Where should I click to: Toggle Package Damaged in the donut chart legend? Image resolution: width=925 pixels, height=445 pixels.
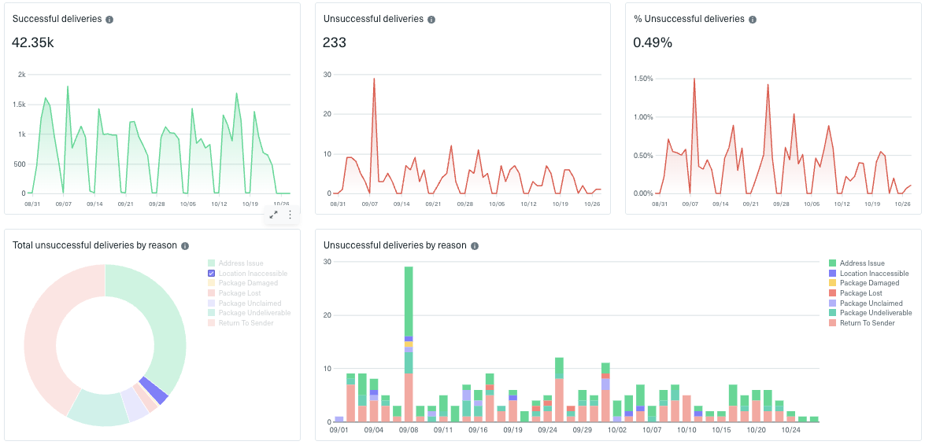click(x=242, y=284)
